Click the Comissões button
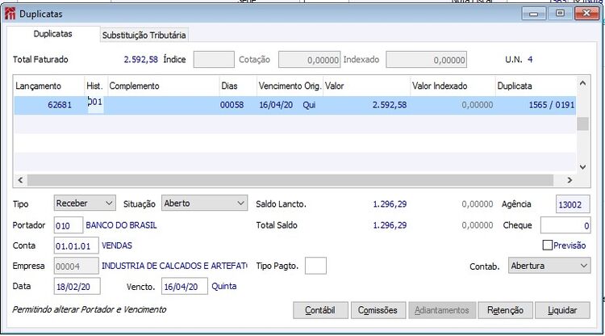605x336 pixels. click(x=378, y=310)
